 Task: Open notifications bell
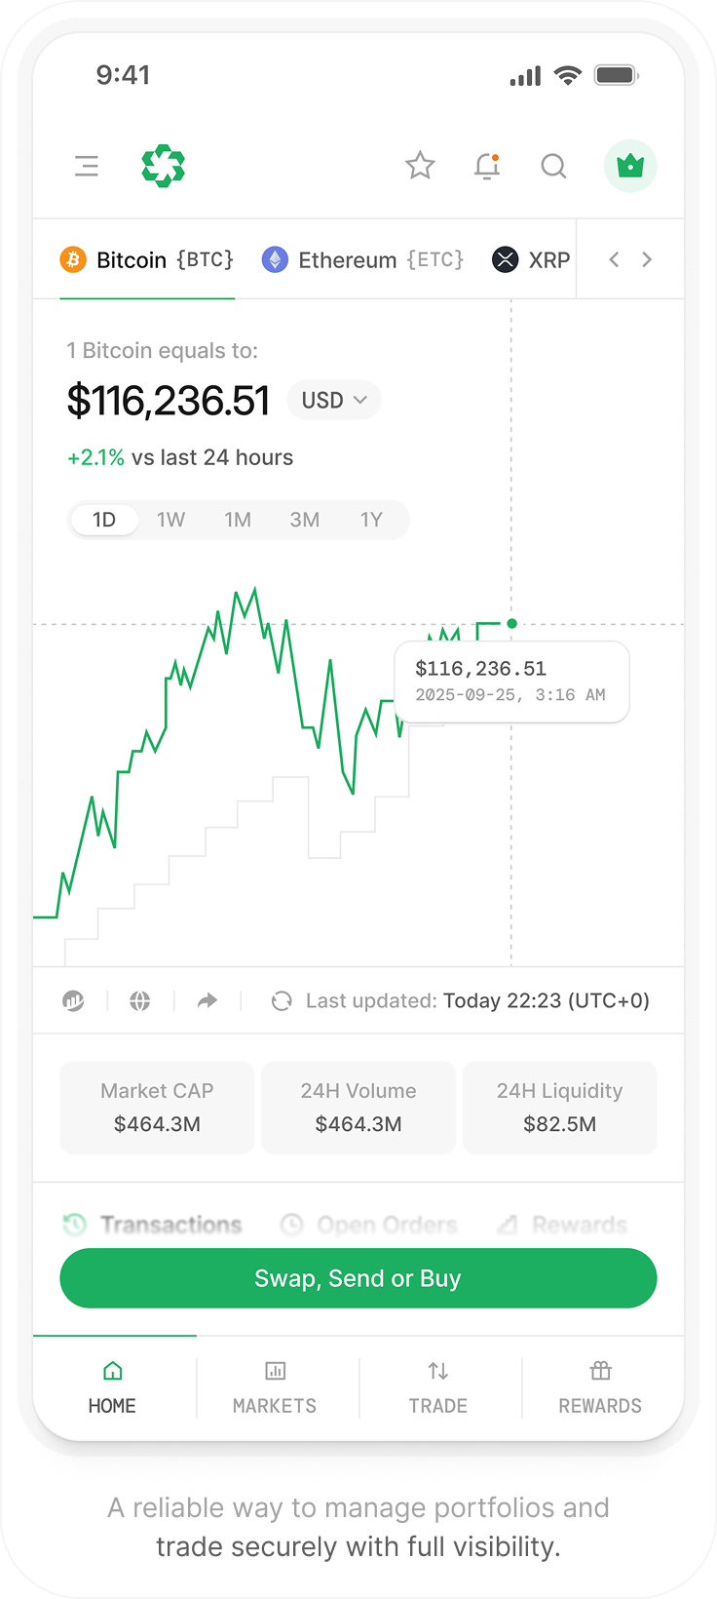(487, 166)
